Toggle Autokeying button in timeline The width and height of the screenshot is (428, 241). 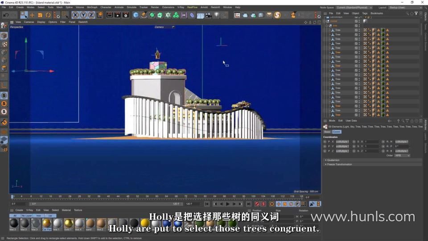[263, 204]
